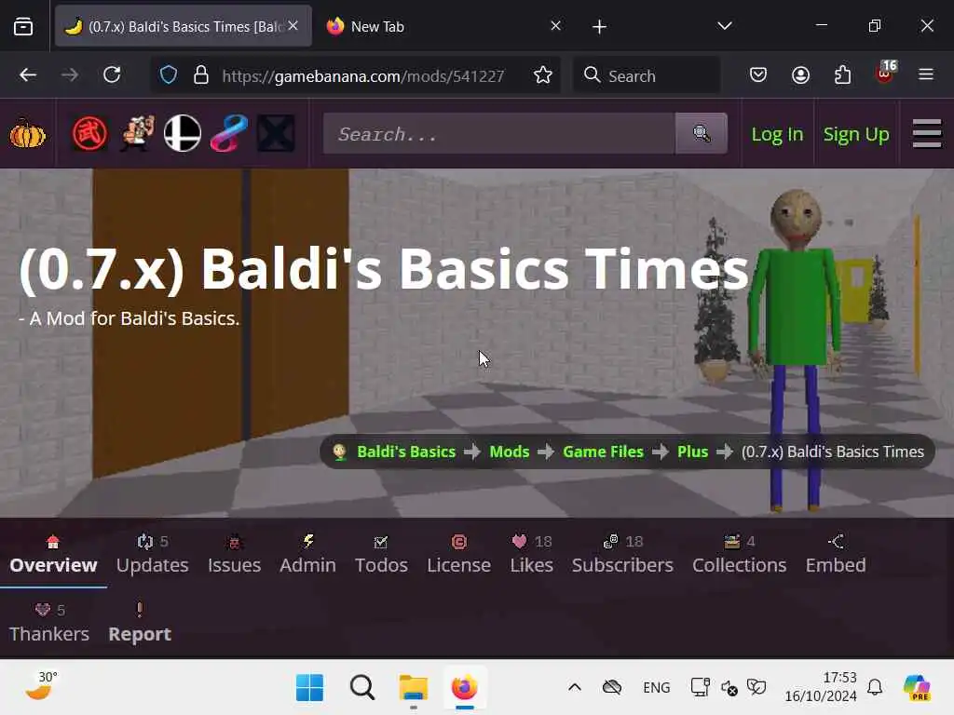Focus the Firefox toolbar Search box

pos(647,76)
